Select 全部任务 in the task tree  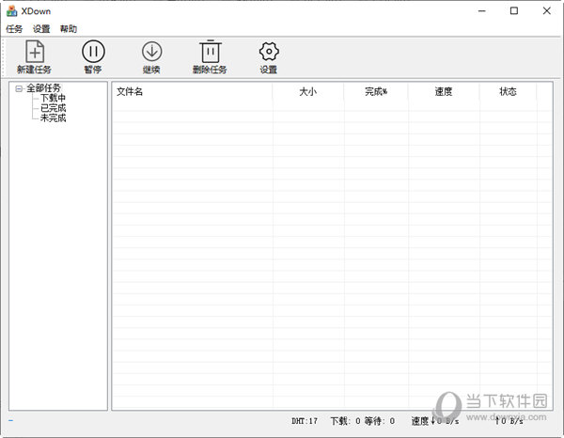click(x=44, y=87)
